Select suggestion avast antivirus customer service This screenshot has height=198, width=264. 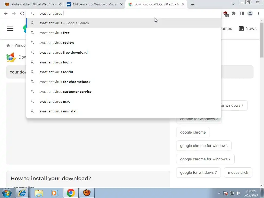(124, 92)
